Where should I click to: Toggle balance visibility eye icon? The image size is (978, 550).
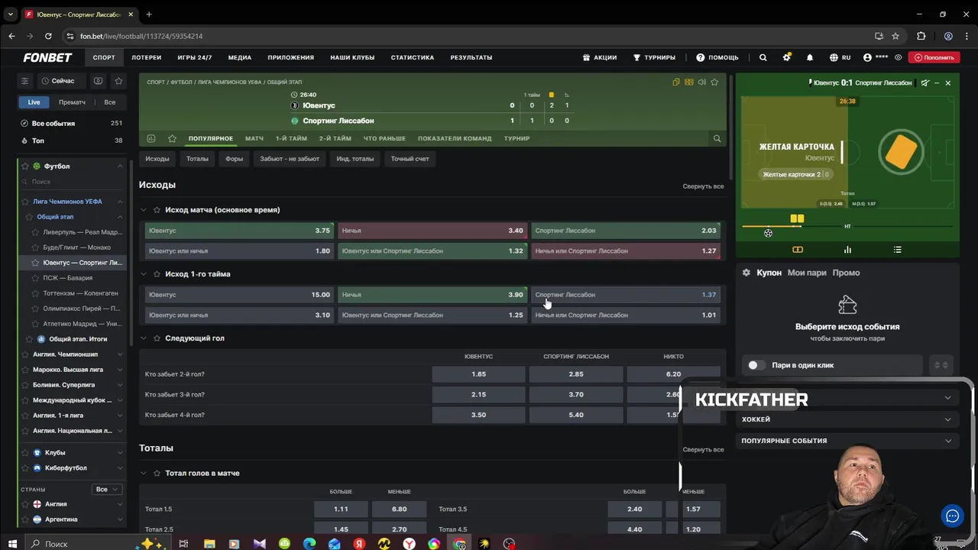(x=899, y=57)
